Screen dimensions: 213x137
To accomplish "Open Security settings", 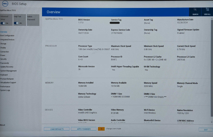I will pyautogui.click(x=3, y=59).
